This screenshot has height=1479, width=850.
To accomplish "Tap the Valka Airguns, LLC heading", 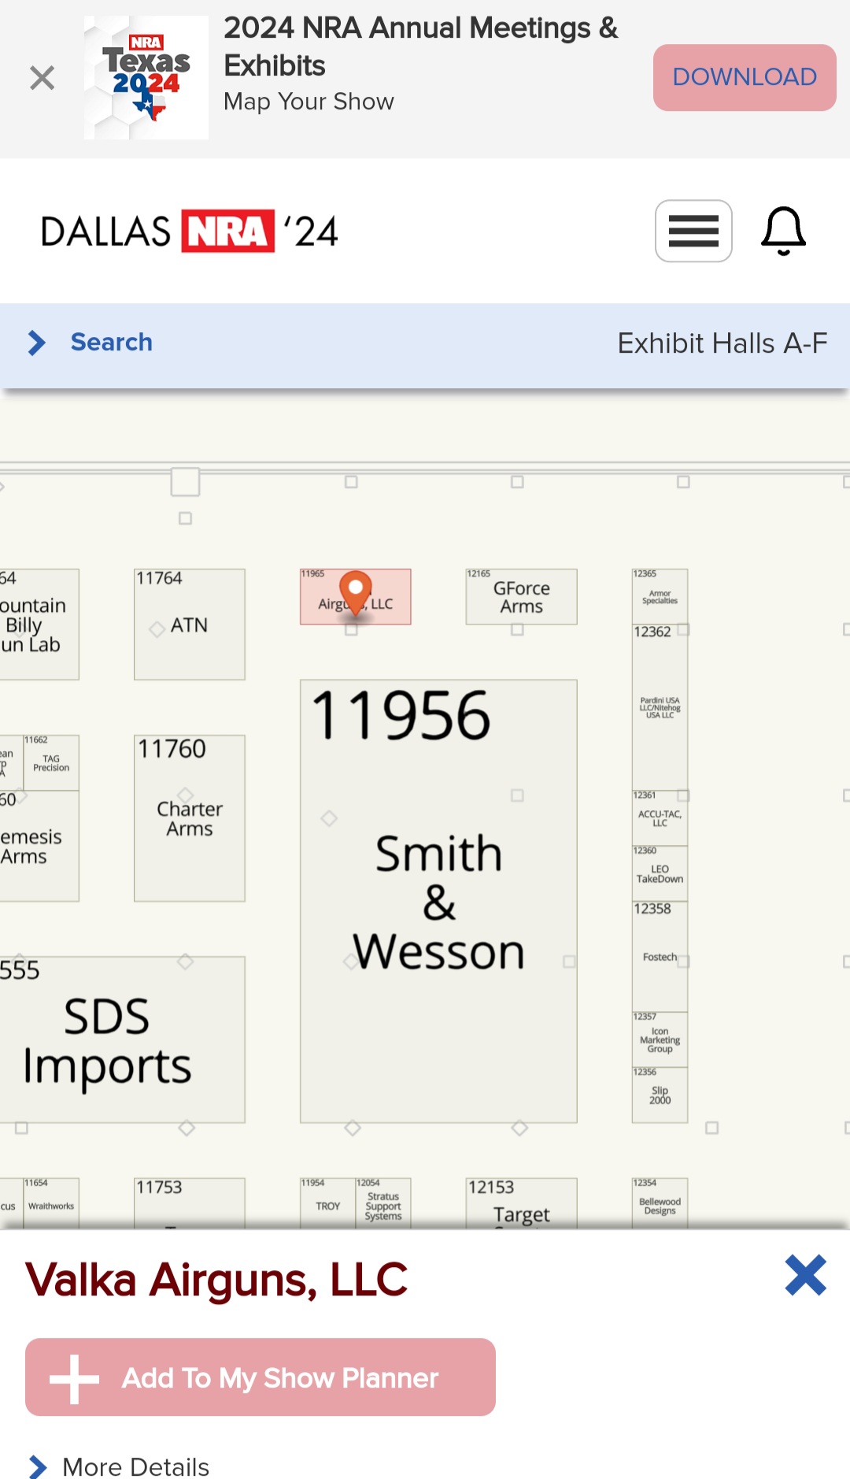I will click(217, 1280).
